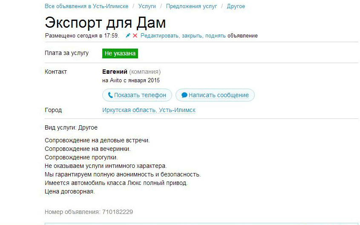
Task: Click the speech bubble message icon
Action: (x=184, y=95)
